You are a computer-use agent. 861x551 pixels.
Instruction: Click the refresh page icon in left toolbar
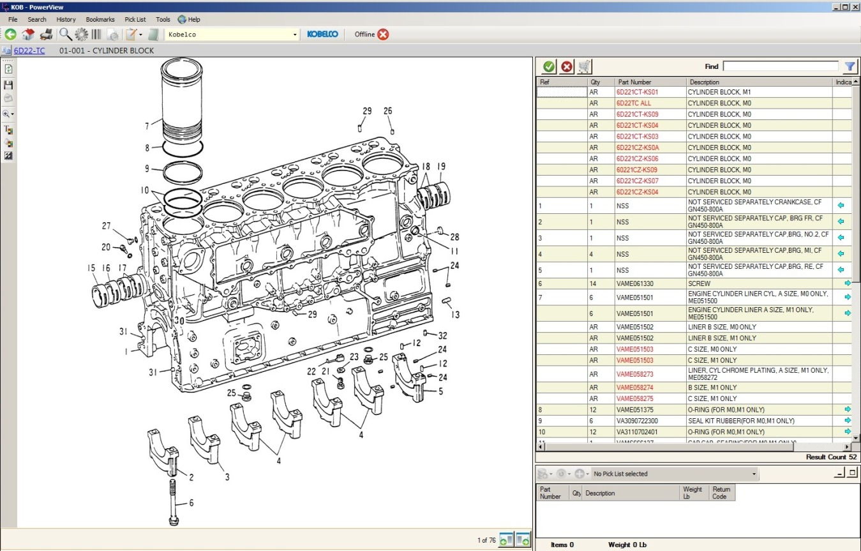click(9, 69)
